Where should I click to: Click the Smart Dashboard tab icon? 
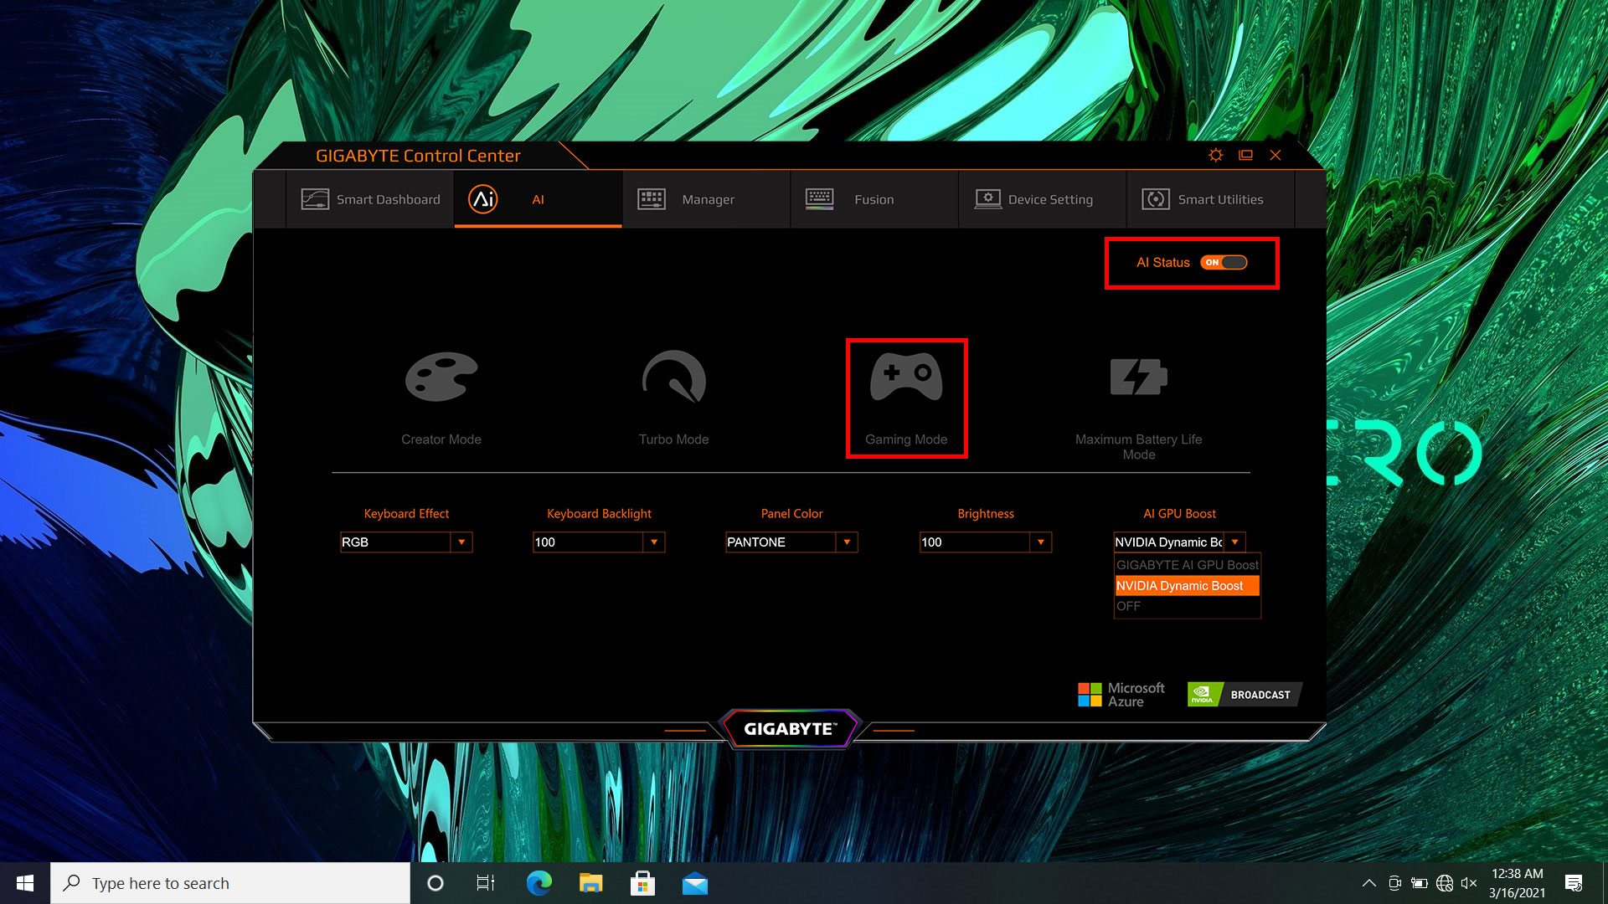pos(315,199)
